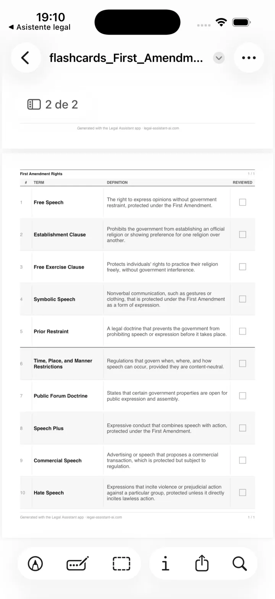Open the page thumbnails sidebar icon
275x599 pixels.
click(x=34, y=104)
